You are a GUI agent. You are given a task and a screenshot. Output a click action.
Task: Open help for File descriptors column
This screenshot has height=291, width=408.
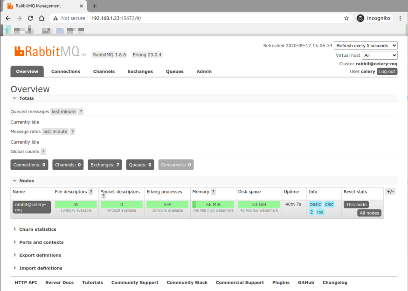[90, 192]
